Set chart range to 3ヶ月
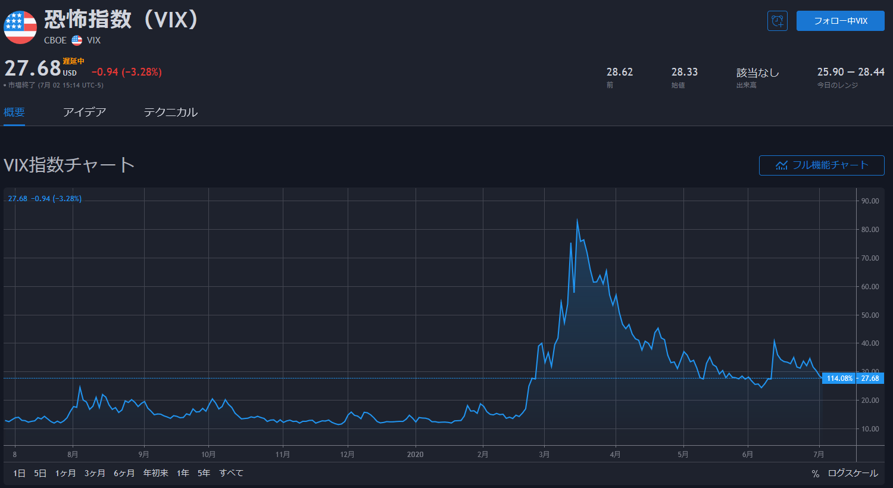 tap(95, 473)
